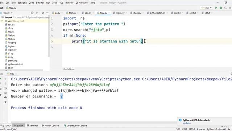This screenshot has height=131, width=232.
Task: Close the stud.csv editor tab
Action: (x=143, y=13)
